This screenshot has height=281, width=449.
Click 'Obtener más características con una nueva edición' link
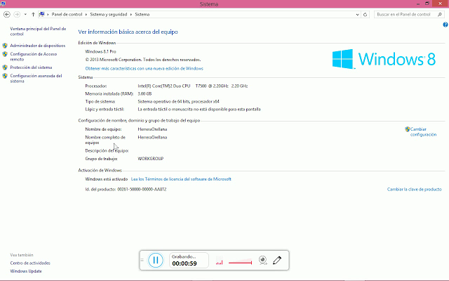pos(145,69)
